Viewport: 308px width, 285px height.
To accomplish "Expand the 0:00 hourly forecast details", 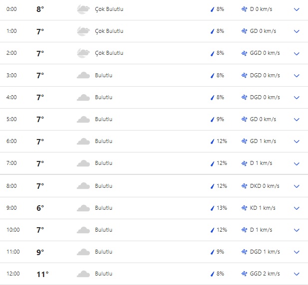I will click(297, 9).
